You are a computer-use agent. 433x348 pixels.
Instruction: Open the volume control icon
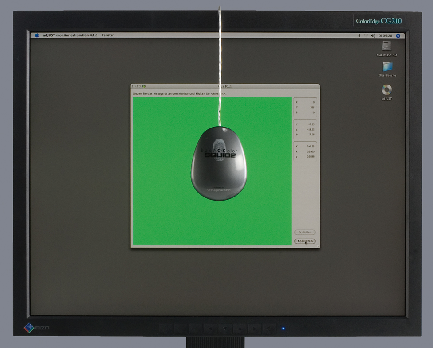click(x=373, y=35)
